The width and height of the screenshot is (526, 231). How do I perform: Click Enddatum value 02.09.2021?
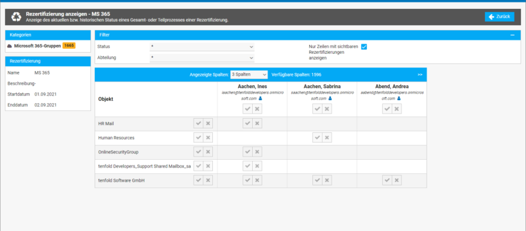[46, 105]
